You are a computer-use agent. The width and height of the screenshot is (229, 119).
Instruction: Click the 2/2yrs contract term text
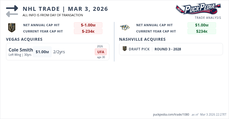(59, 52)
